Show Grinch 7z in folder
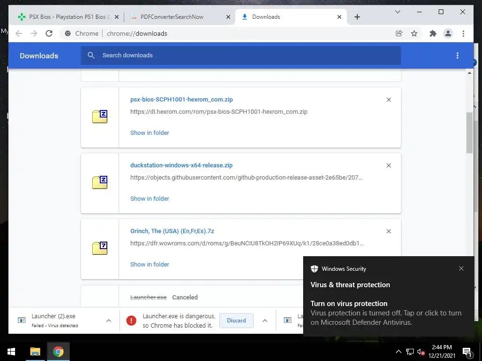 [x=150, y=264]
